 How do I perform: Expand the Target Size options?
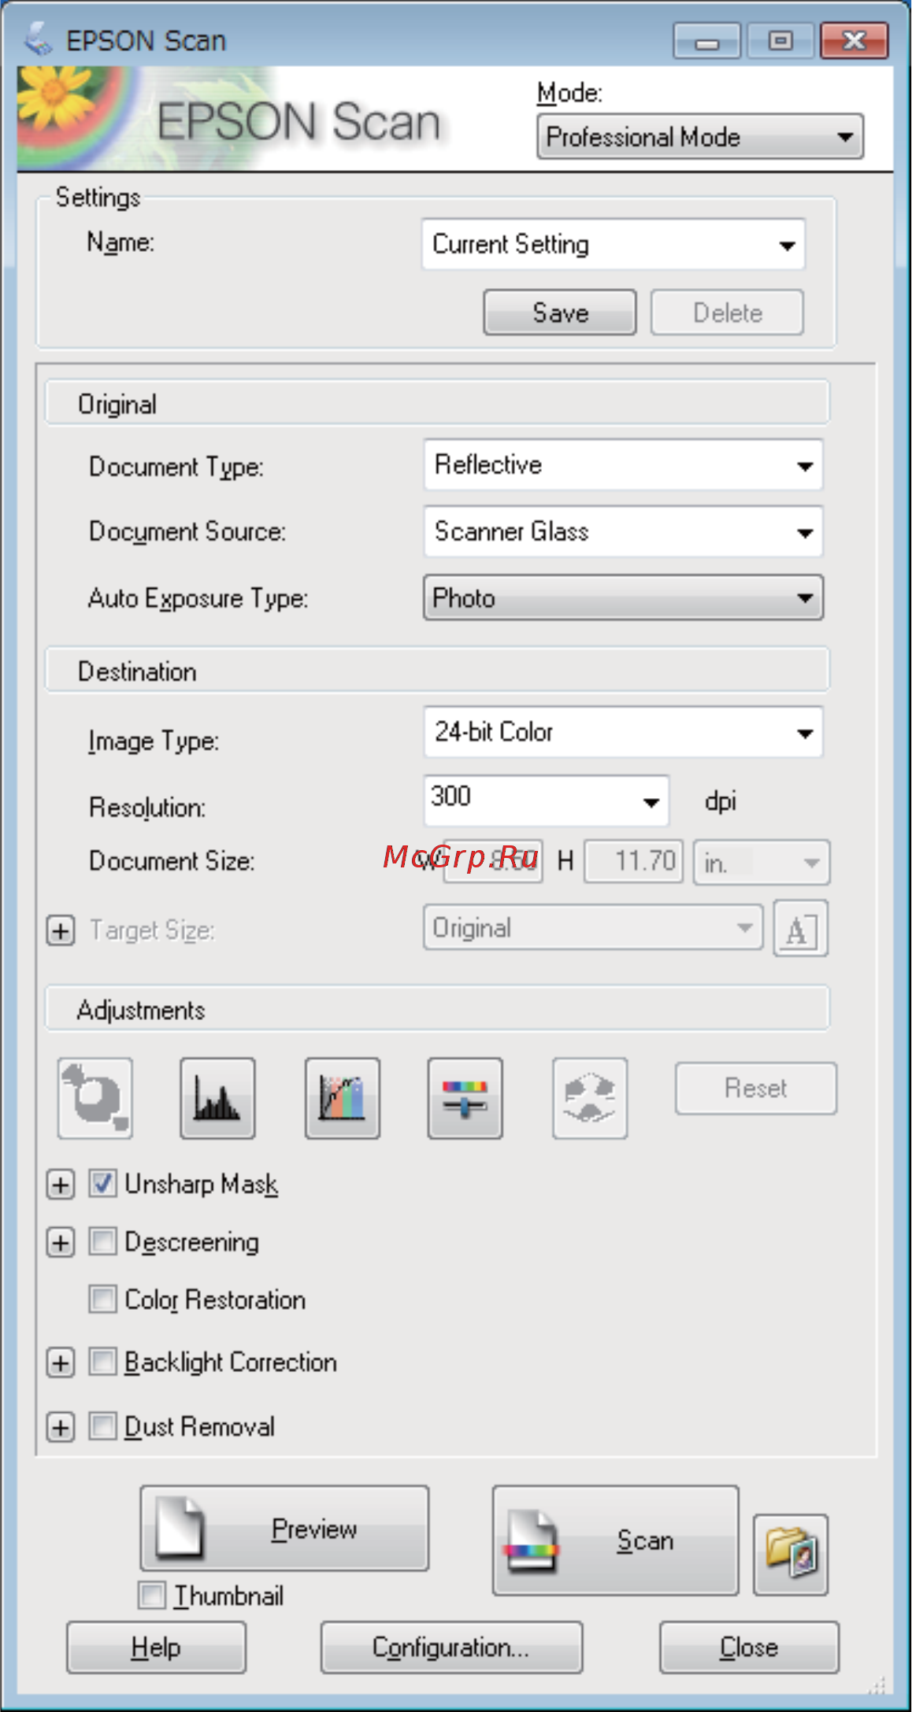coord(61,930)
